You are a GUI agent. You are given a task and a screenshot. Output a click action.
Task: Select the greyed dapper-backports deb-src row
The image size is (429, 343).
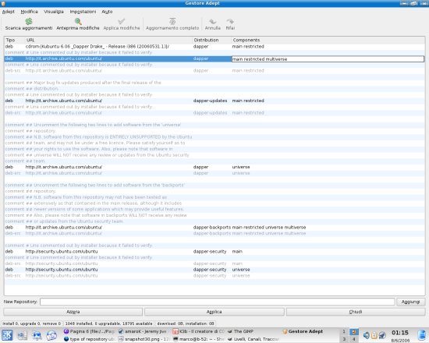(214, 233)
